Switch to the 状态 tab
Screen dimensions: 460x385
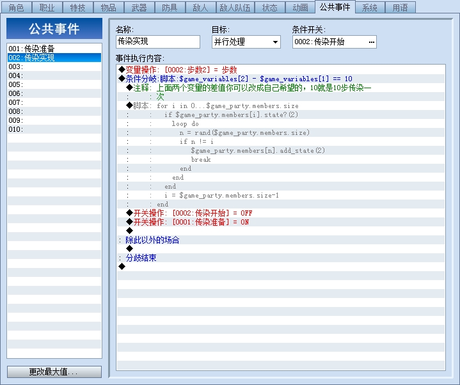pyautogui.click(x=269, y=8)
